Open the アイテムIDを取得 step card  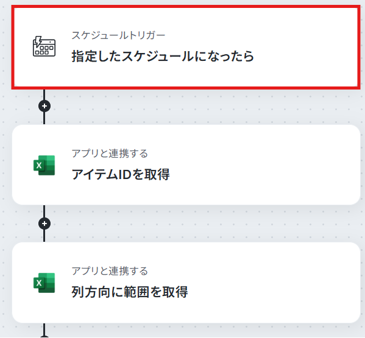pos(186,165)
